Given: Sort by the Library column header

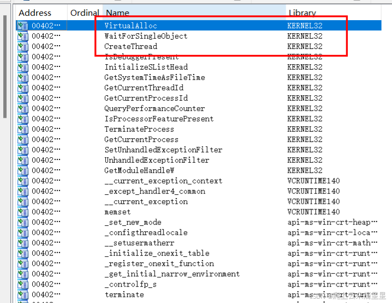Looking at the screenshot, I should tap(302, 13).
